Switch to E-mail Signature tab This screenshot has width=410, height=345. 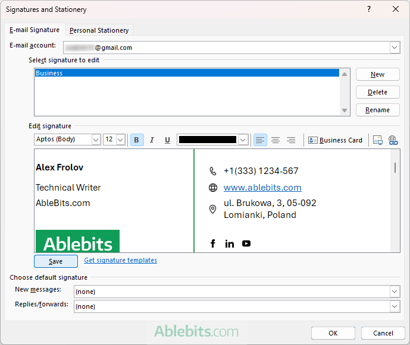point(35,30)
